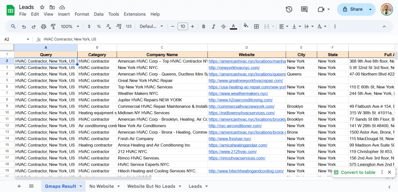Increase font size with plus button

192,26
